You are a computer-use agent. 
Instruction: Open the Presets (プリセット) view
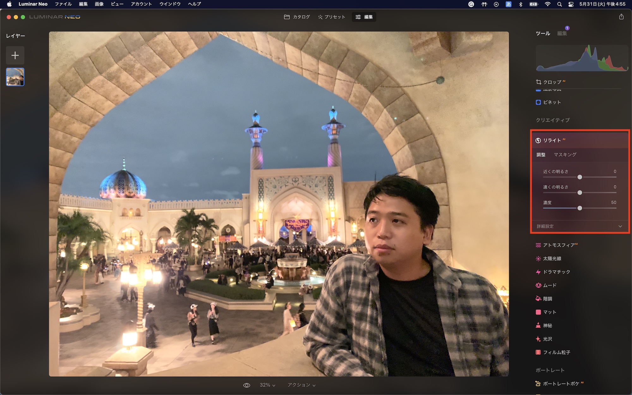click(331, 17)
